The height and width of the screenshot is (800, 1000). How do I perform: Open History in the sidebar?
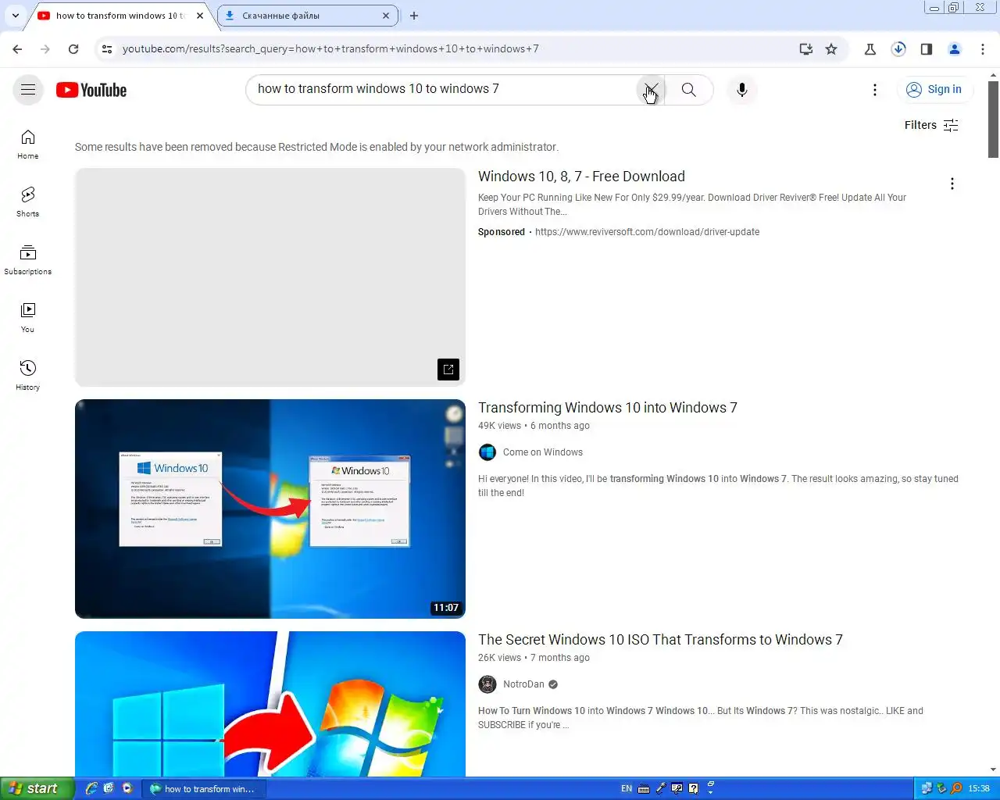pyautogui.click(x=28, y=376)
